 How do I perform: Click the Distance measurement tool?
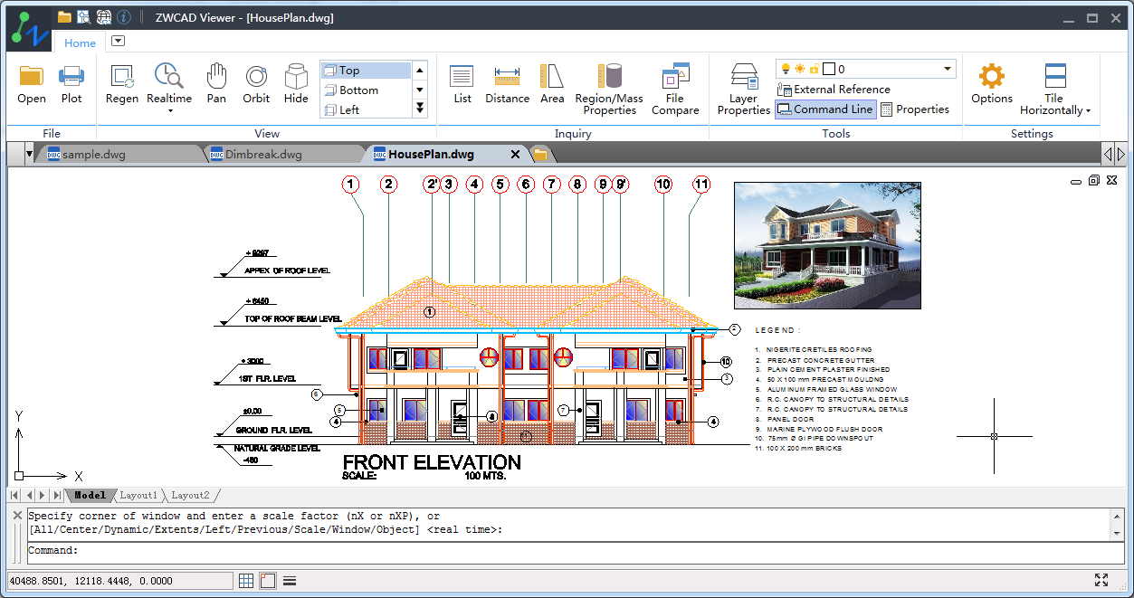pyautogui.click(x=507, y=84)
